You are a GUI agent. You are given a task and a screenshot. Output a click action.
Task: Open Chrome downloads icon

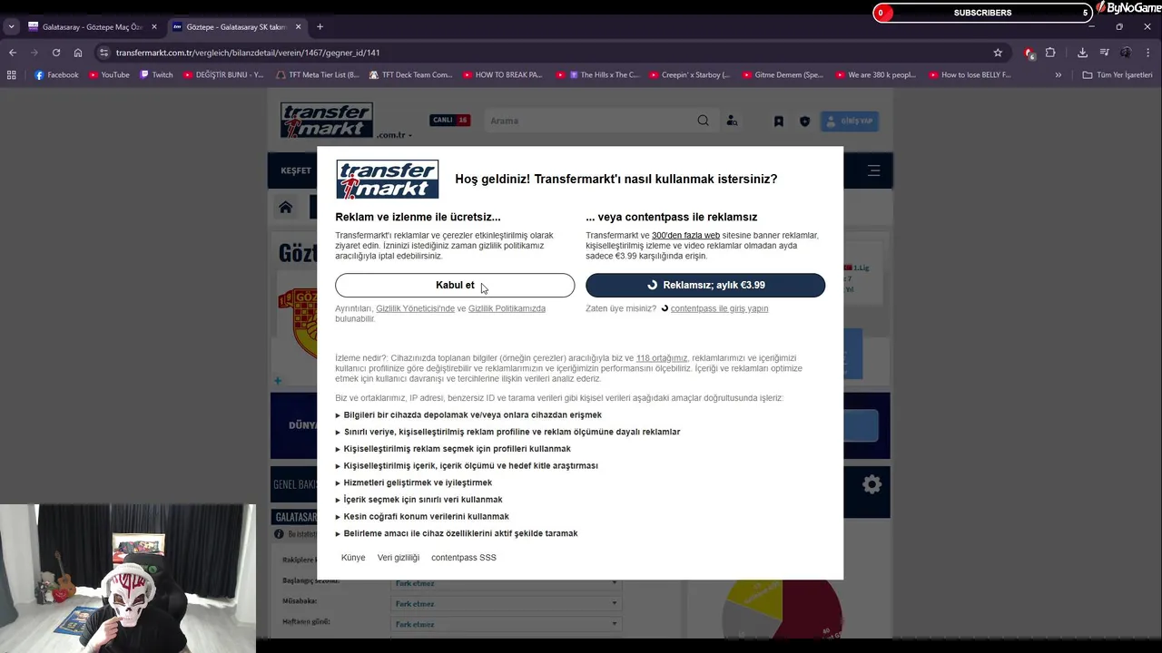(x=1082, y=53)
